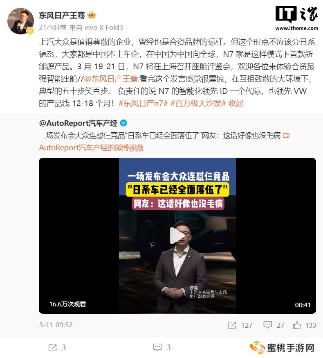Click the video camera icon after the headline
This screenshot has width=323, height=358.
coord(286,136)
